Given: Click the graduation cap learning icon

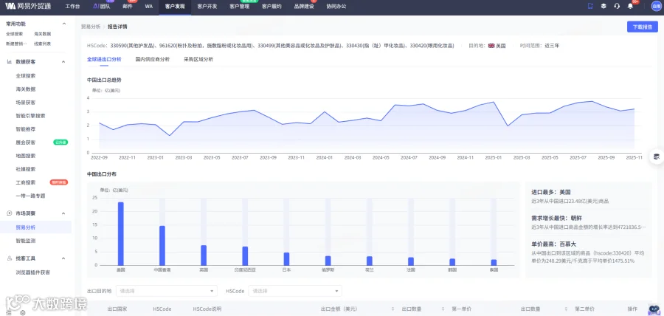Looking at the screenshot, I should point(604,7).
